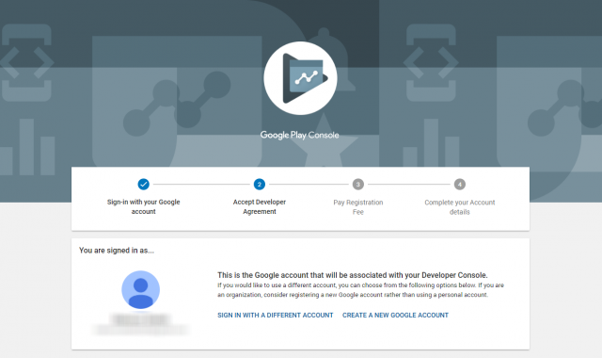Click the Developer Console association headline text

352,275
